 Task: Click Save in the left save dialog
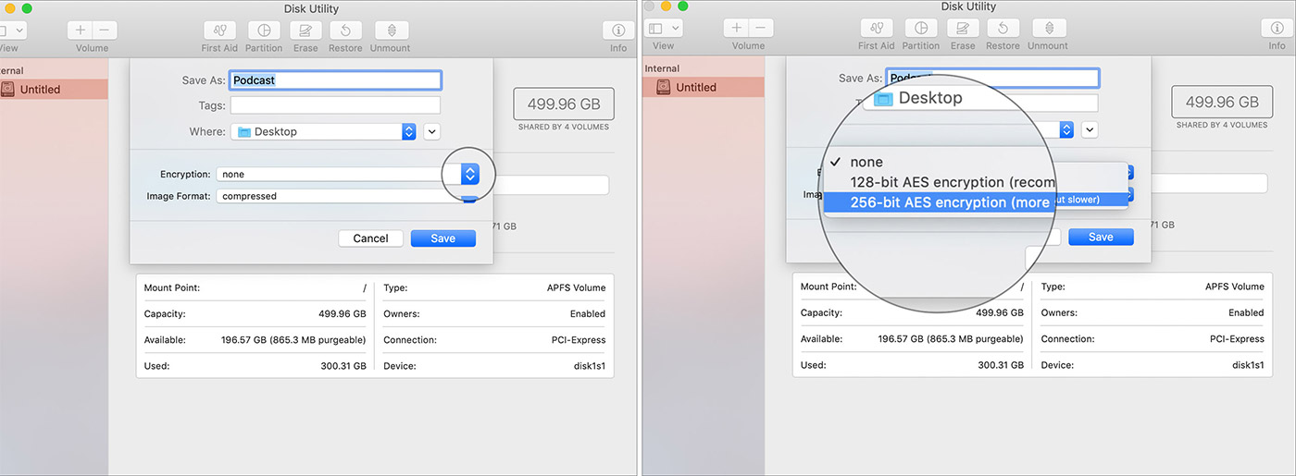pos(443,238)
